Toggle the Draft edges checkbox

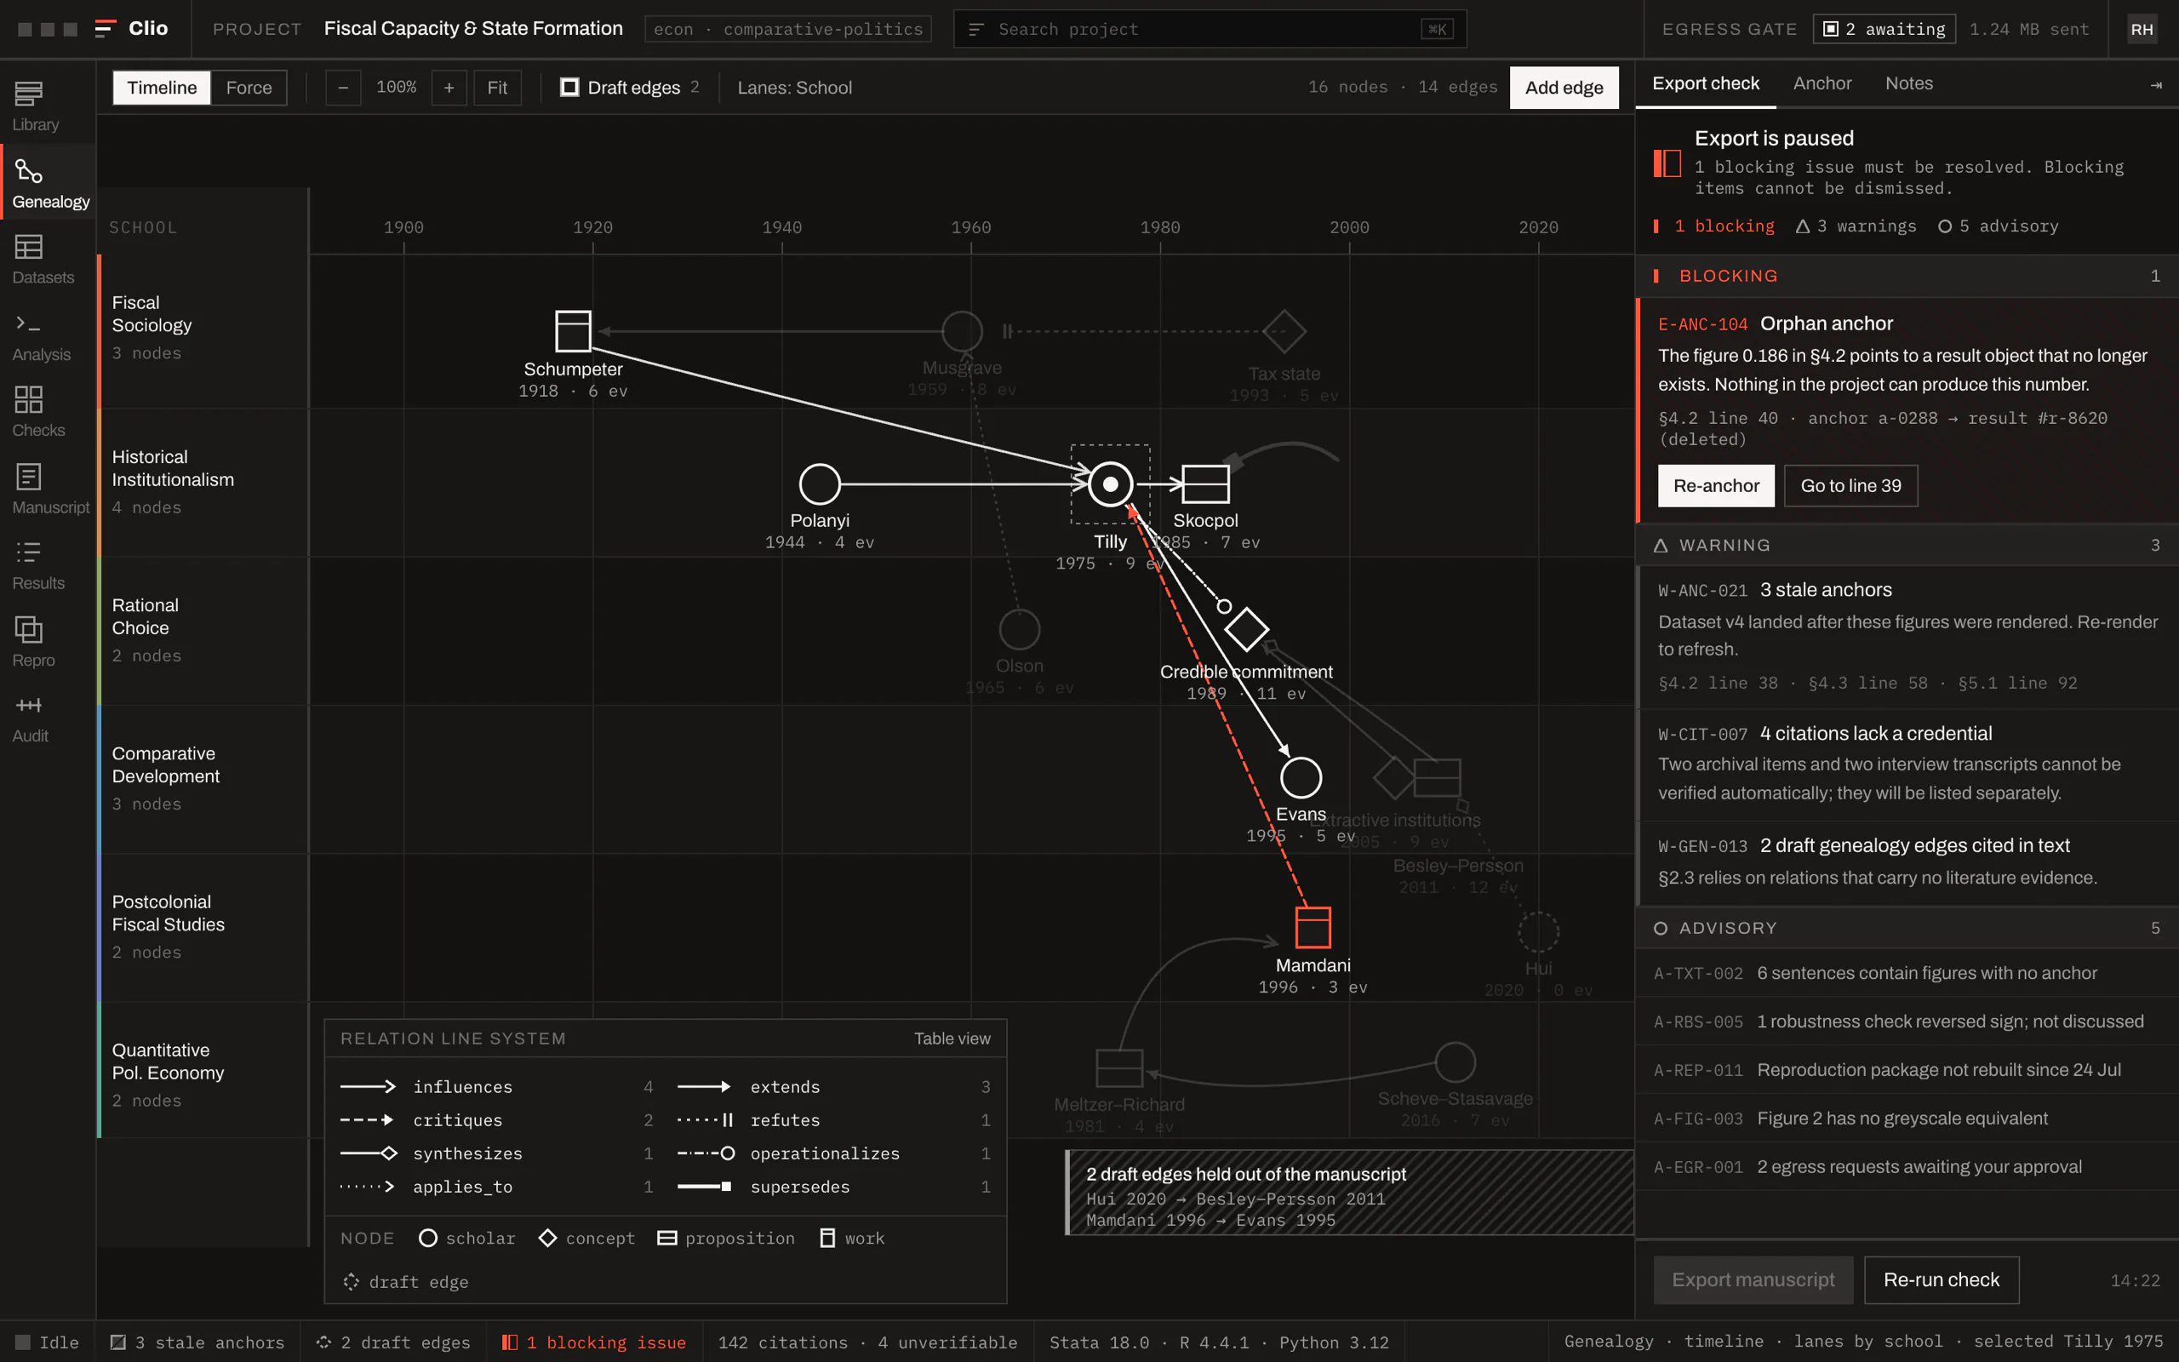click(x=569, y=88)
